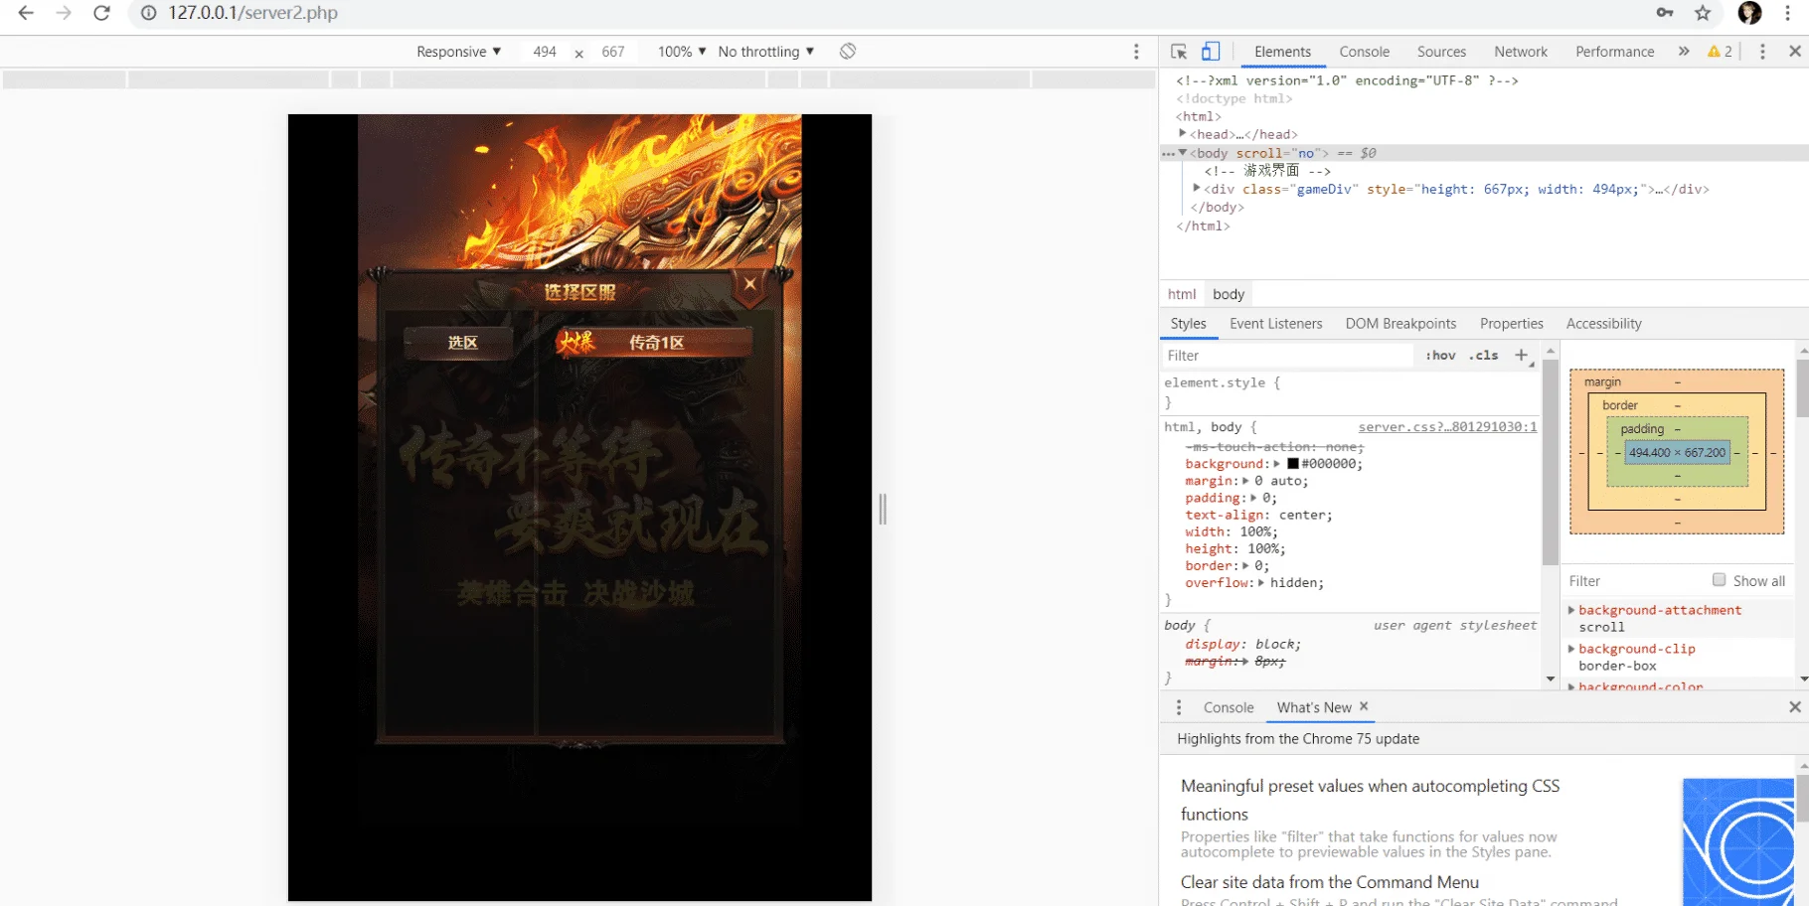
Task: Click the Styles pane scrollbar
Action: 1551,464
